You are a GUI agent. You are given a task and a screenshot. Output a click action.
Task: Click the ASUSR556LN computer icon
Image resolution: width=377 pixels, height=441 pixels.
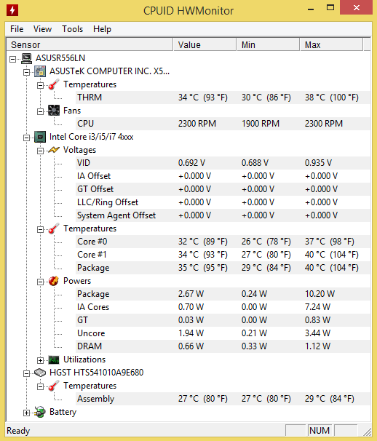tap(27, 58)
